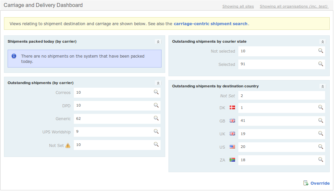Click the South Africa flag beside ZA
Image resolution: width=334 pixels, height=191 pixels.
[232, 160]
